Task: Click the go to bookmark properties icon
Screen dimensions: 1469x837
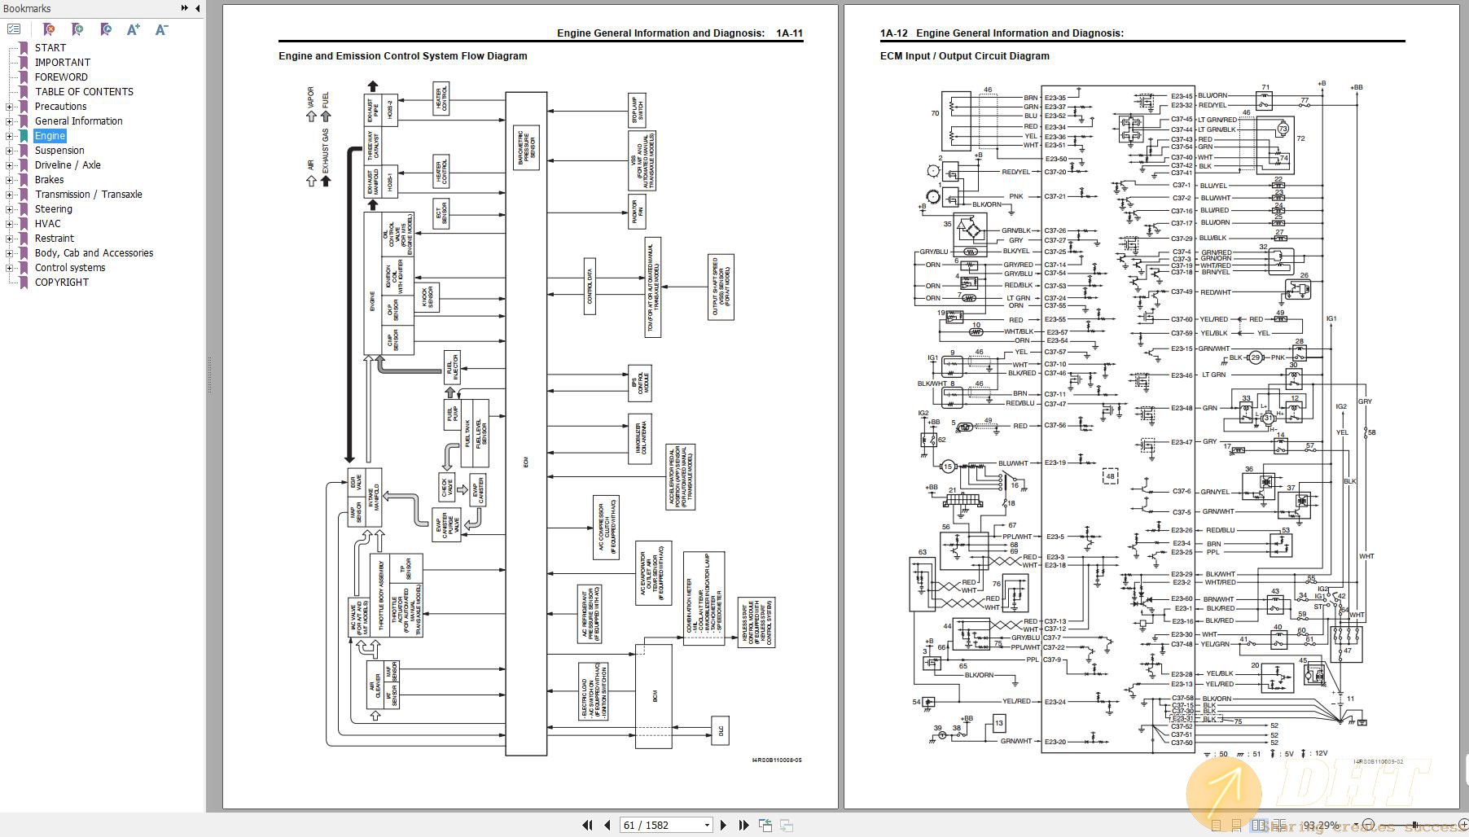Action: [106, 29]
